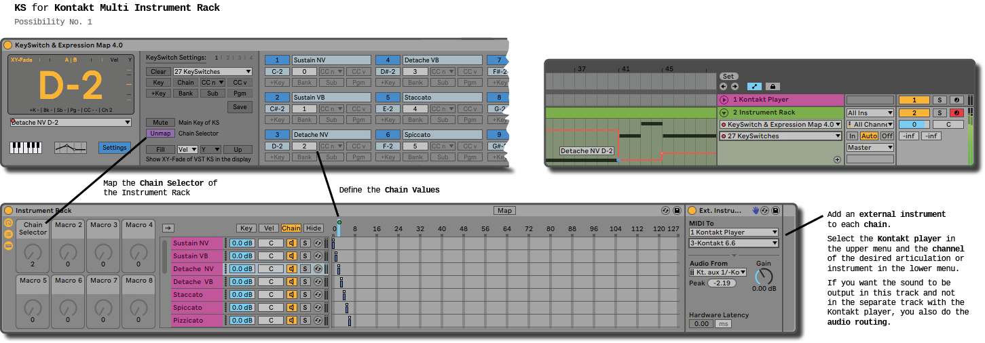Open the CC n dropdown in KeySwitch Settings

(x=212, y=83)
